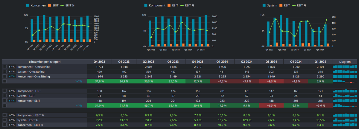Open sparkline for Koncernen - EBIT % row

pos(345,125)
